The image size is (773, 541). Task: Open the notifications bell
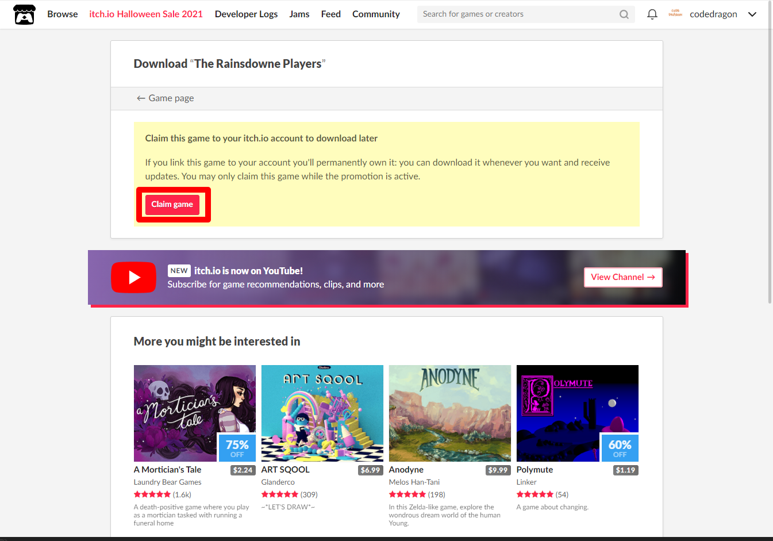pyautogui.click(x=652, y=14)
